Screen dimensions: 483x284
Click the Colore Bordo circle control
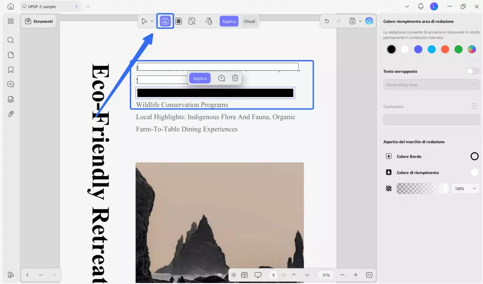pyautogui.click(x=475, y=156)
